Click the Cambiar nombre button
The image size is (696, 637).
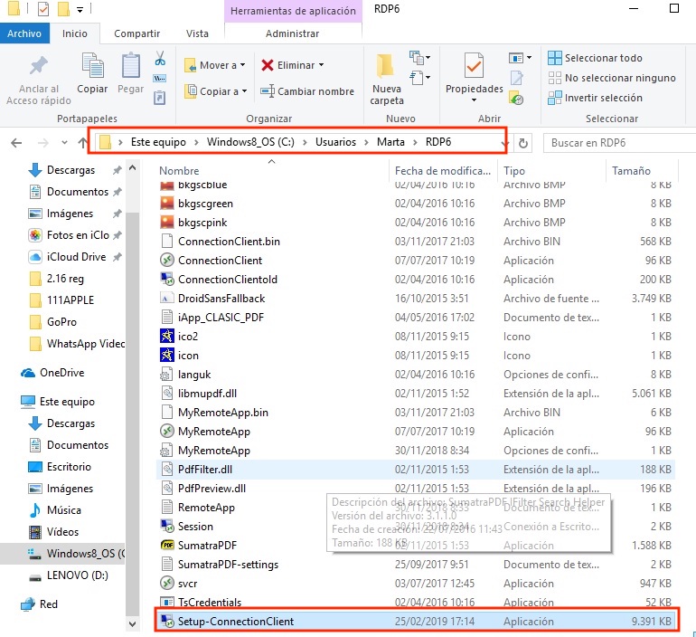click(307, 91)
